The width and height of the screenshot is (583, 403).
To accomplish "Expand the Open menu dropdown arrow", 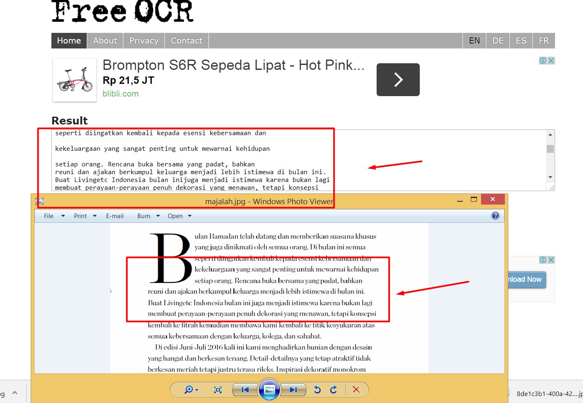I will click(x=190, y=216).
